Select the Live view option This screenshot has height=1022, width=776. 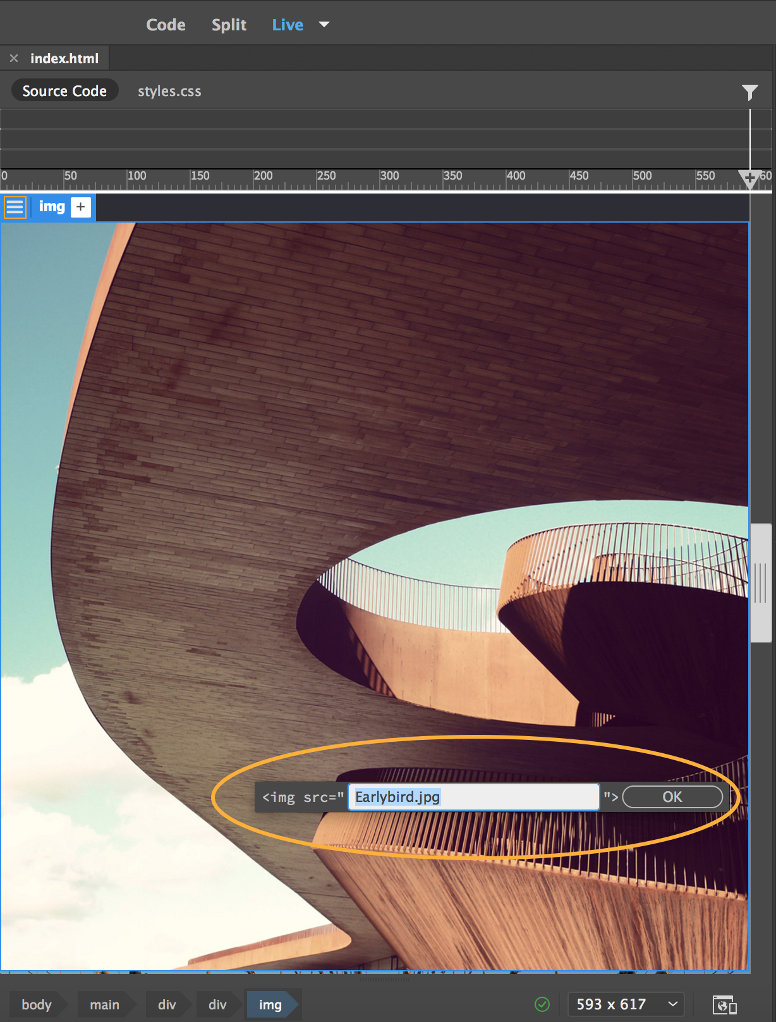pyautogui.click(x=288, y=25)
